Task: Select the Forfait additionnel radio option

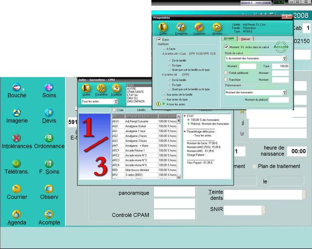Action: [226, 72]
